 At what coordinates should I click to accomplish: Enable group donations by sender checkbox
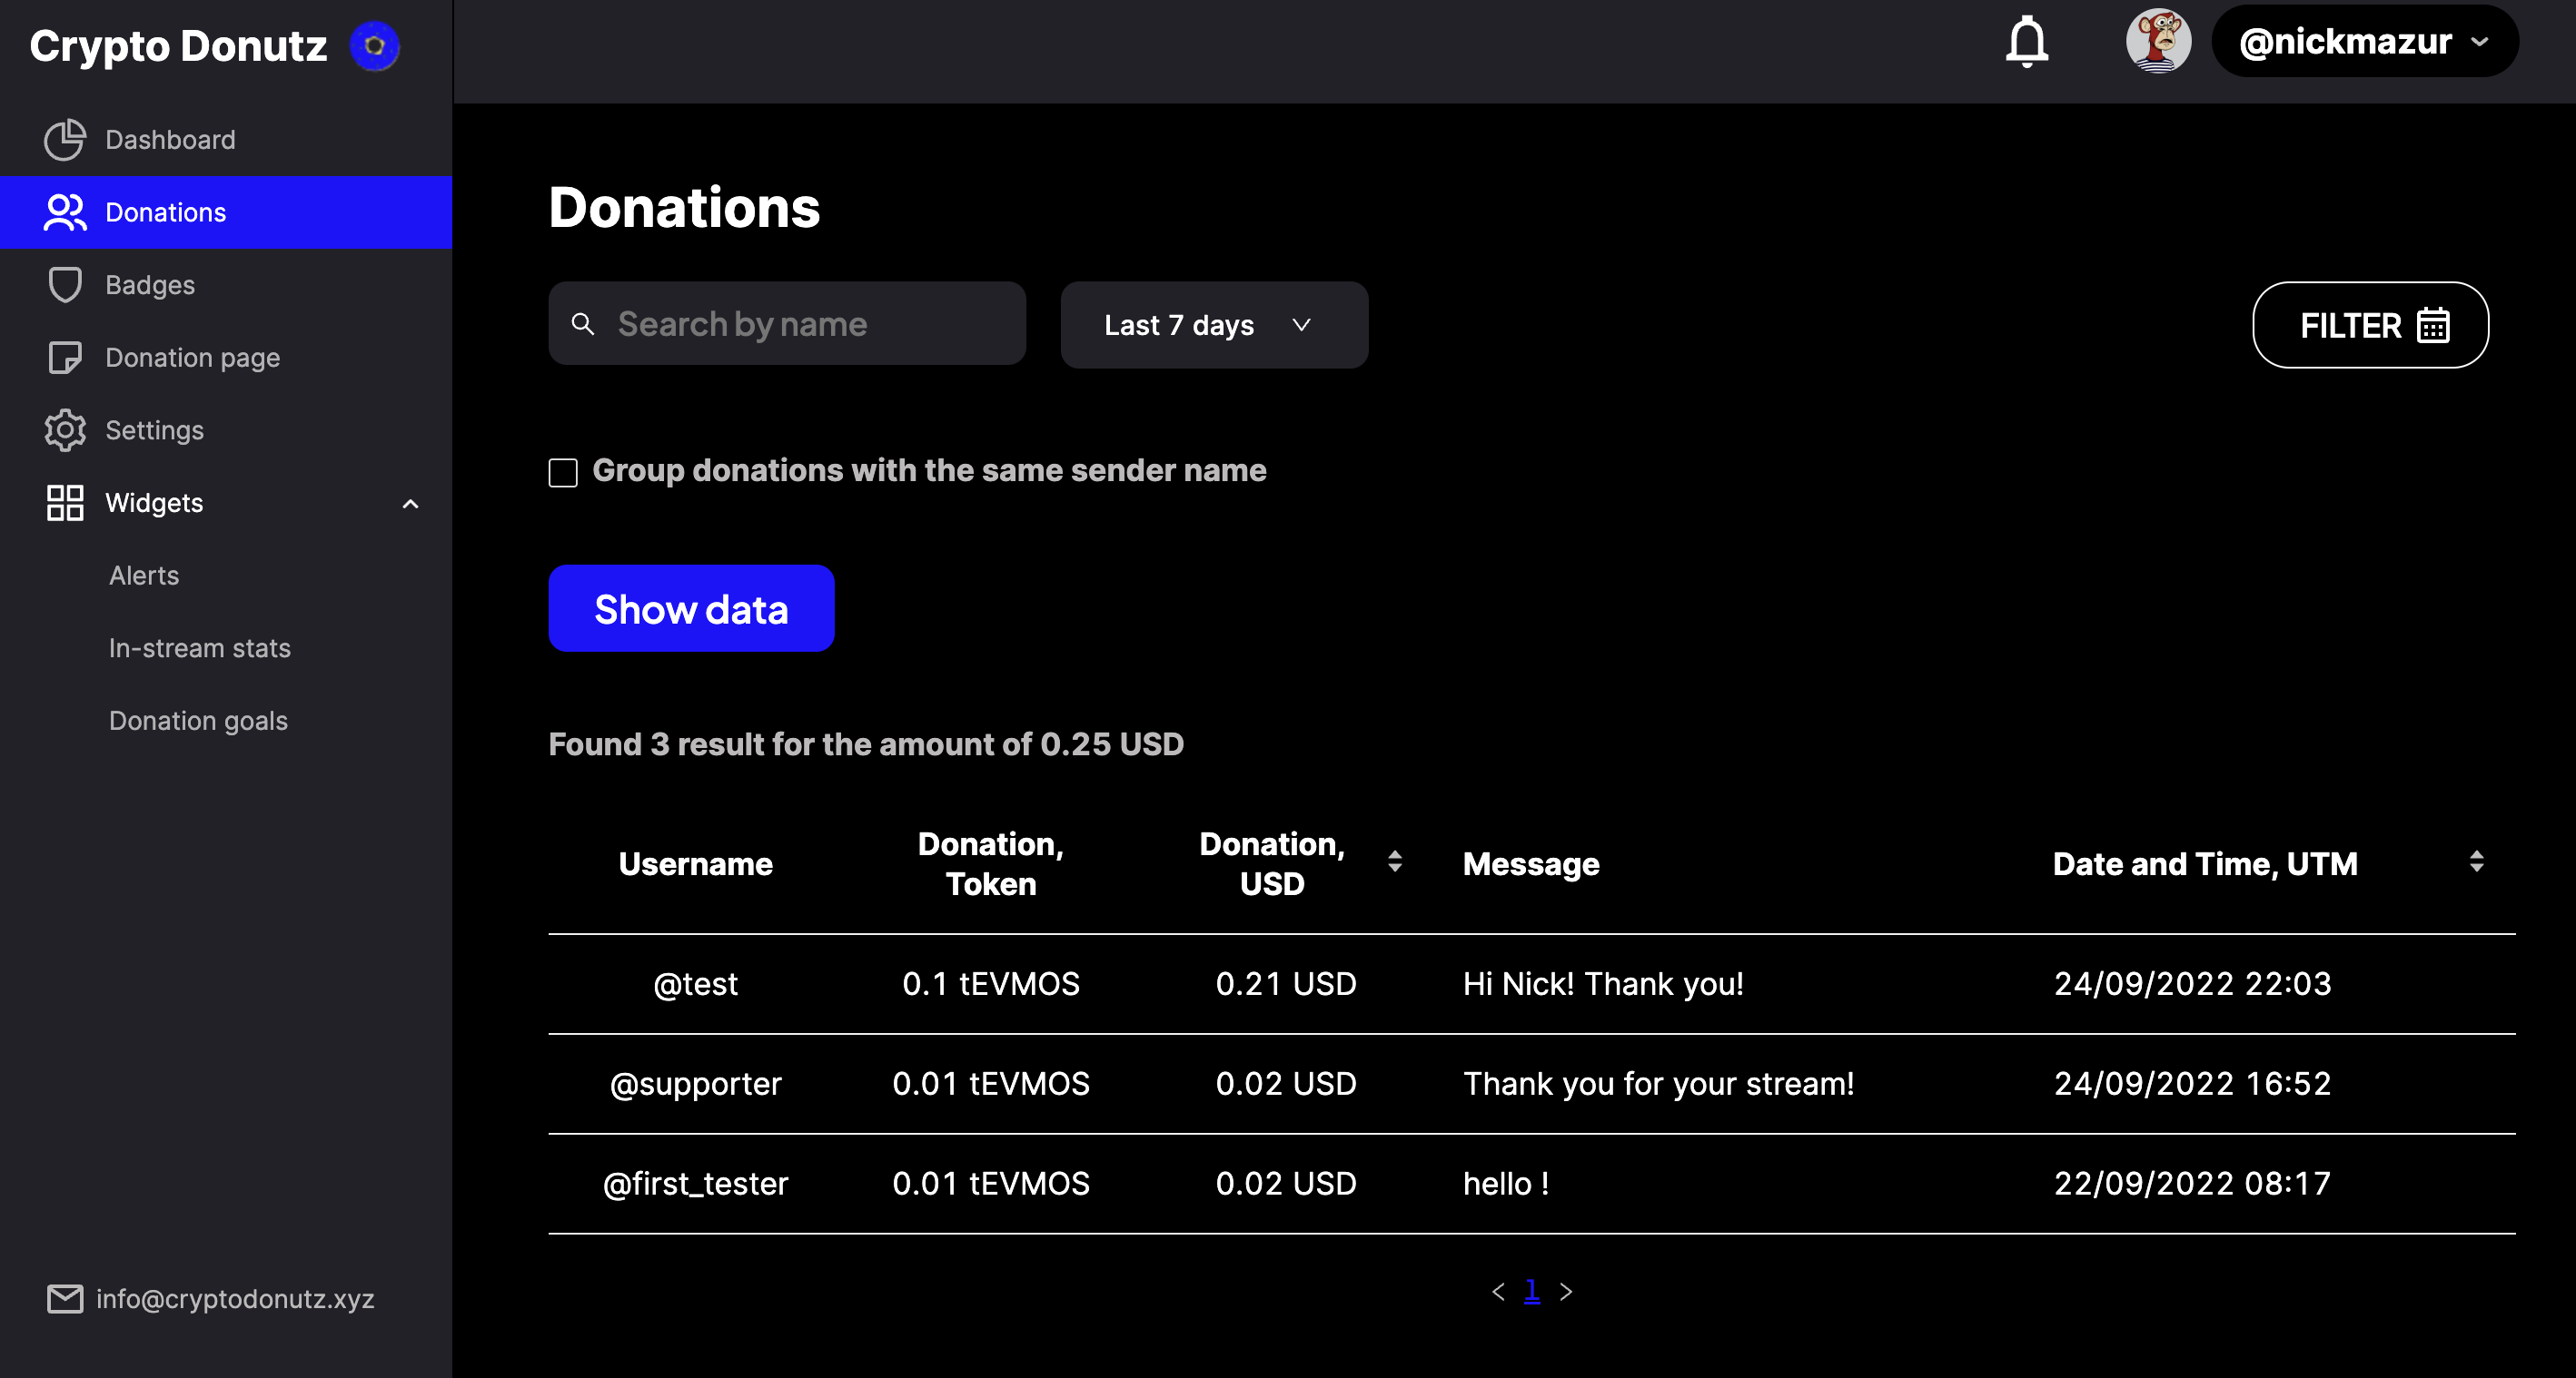tap(563, 473)
